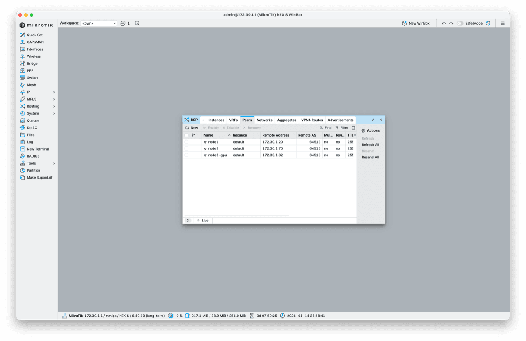The height and width of the screenshot is (341, 526).
Task: Check the select-all checkbox in the peer list
Action: [187, 135]
